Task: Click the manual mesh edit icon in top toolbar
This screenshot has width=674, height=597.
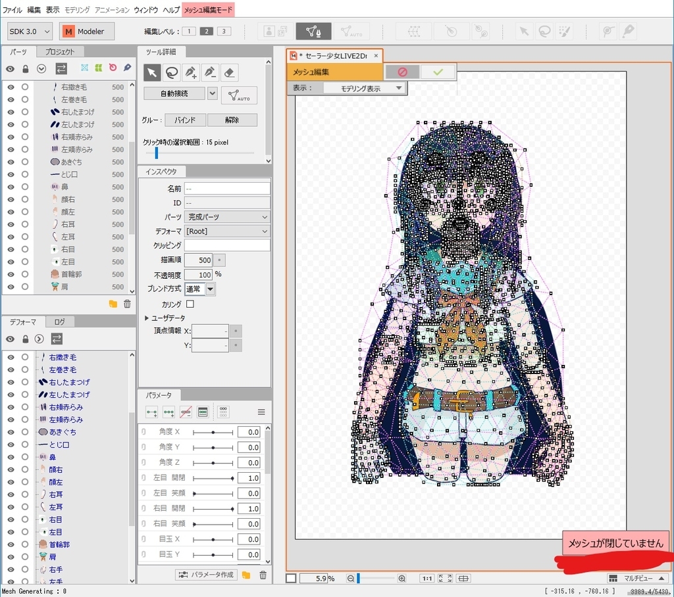Action: coord(313,32)
